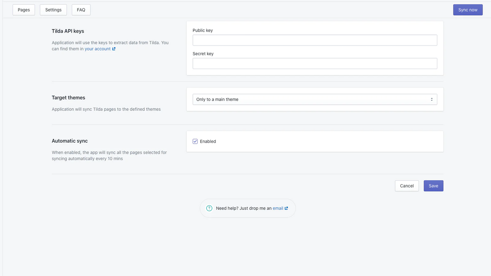The image size is (491, 276).
Task: Click the 'Secret key' label
Action: pos(203,54)
